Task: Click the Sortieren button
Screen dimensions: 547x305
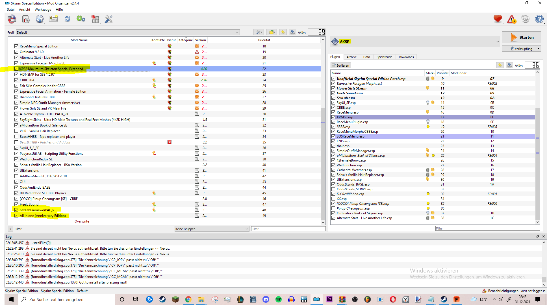Action: tap(341, 66)
